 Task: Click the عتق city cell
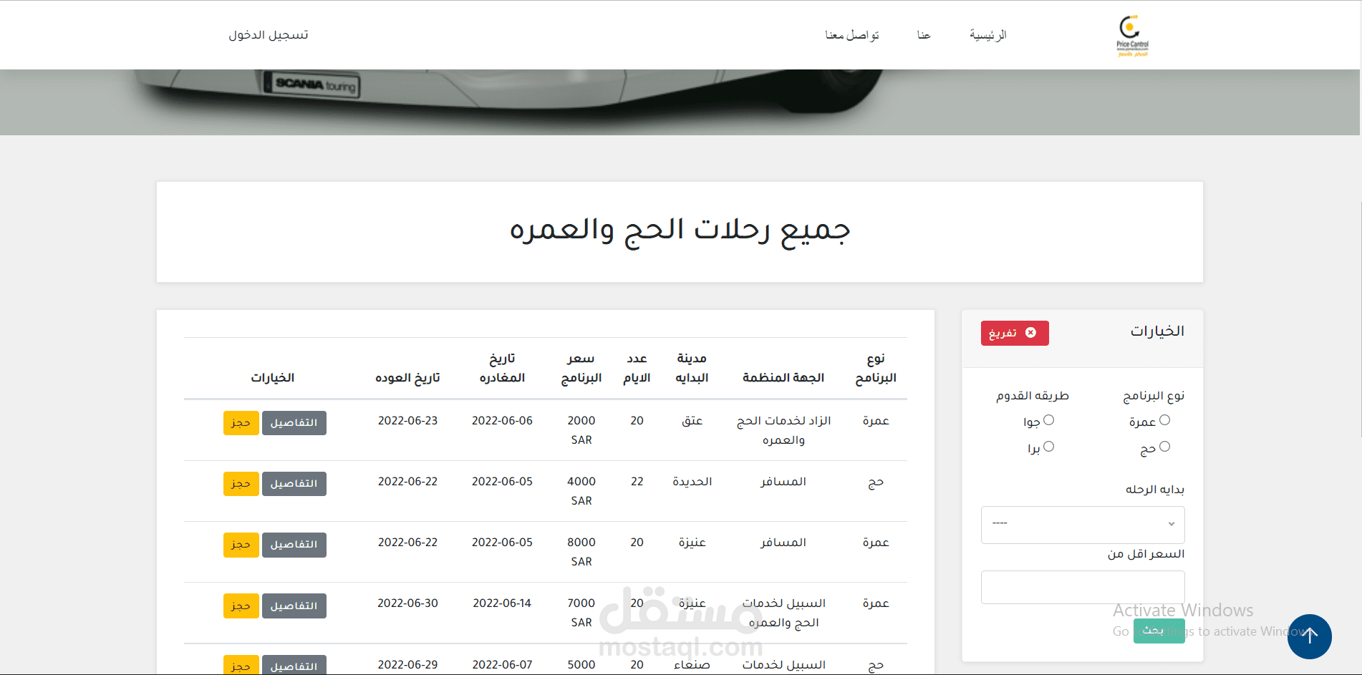[x=692, y=421]
